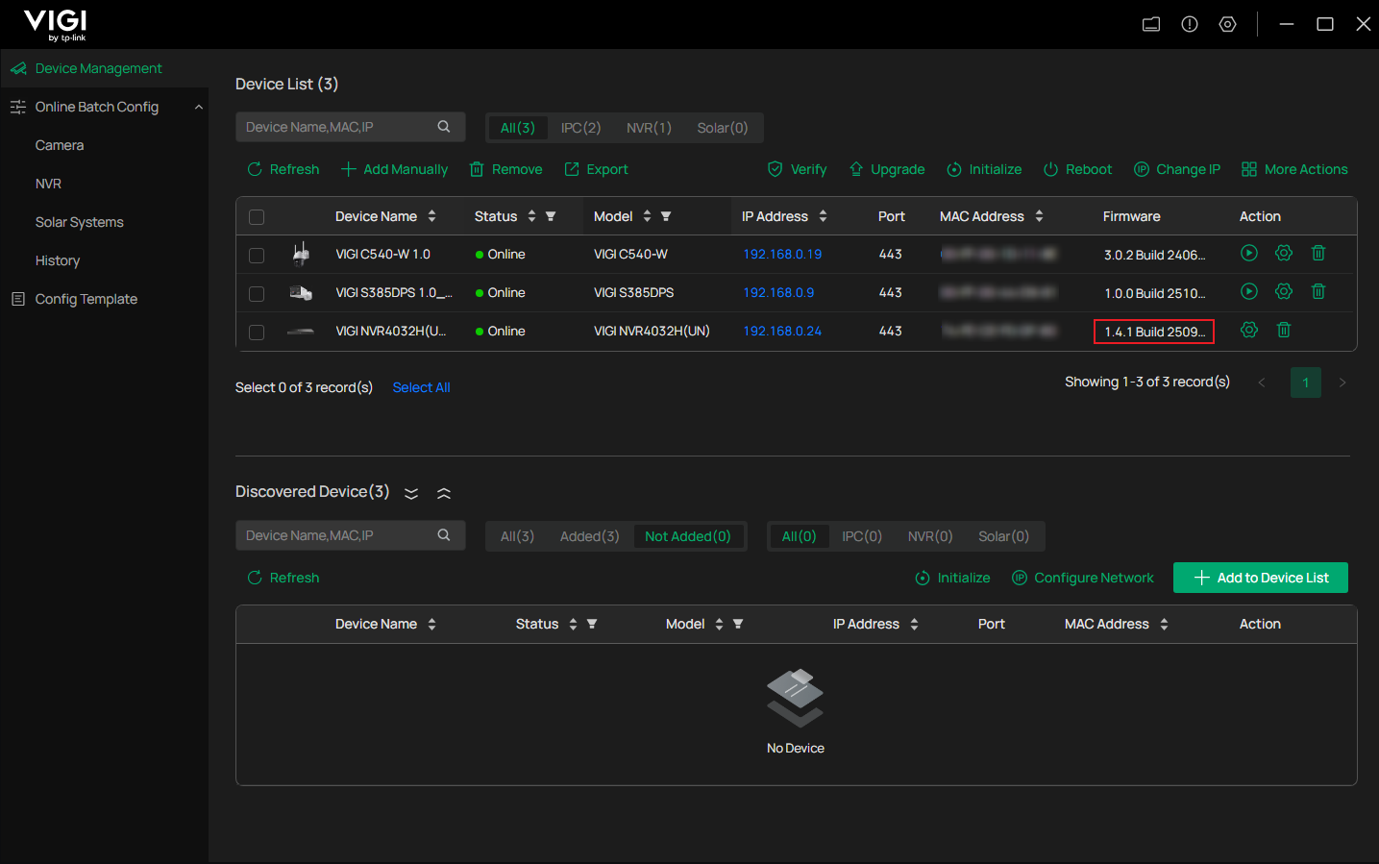Collapse the Discovered Device panel

point(444,492)
